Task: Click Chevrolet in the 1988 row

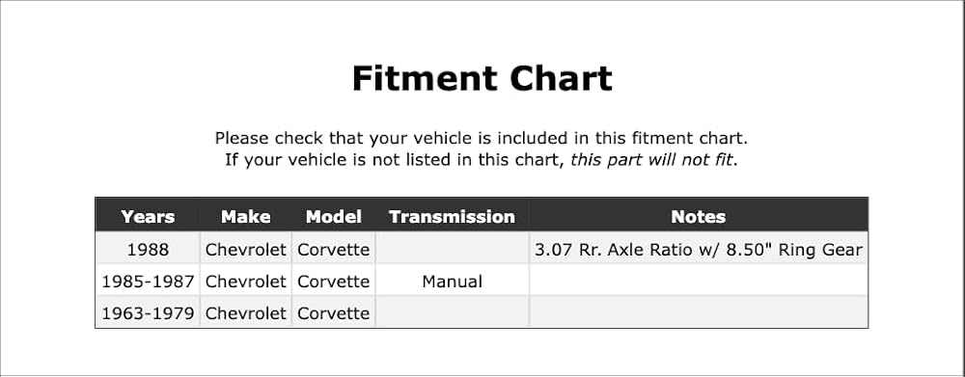Action: coord(245,250)
